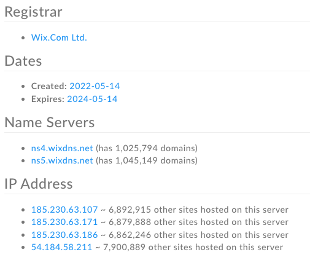The image size is (310, 260).
Task: Click the text '(has 1,045,149 domains)'
Action: (x=147, y=160)
